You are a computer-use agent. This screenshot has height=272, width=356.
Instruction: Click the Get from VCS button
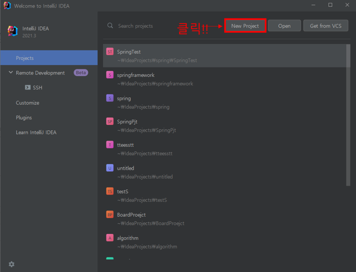click(326, 25)
